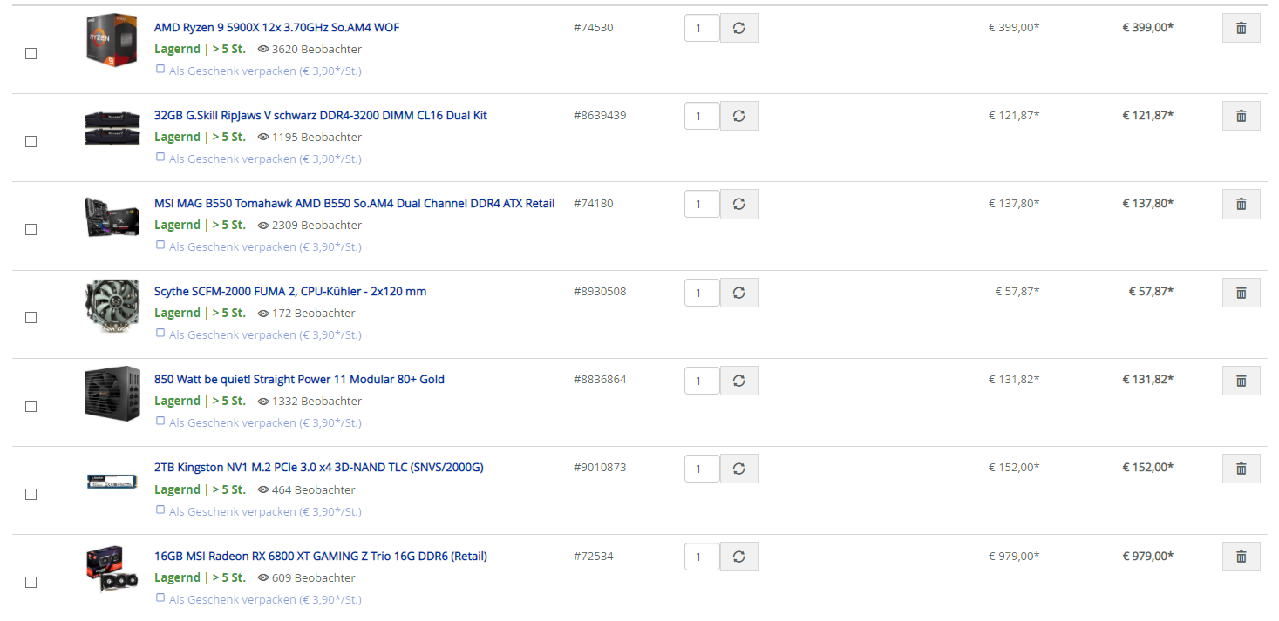Open 16GB MSI Radeon RX 6800 XT link
This screenshot has width=1279, height=621.
(x=320, y=557)
